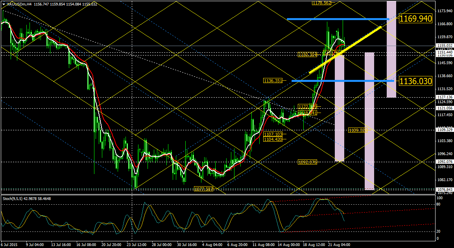Screen dimensions: 454x248
Task: Select the blue horizontal line at 1169.940
Action: point(338,19)
